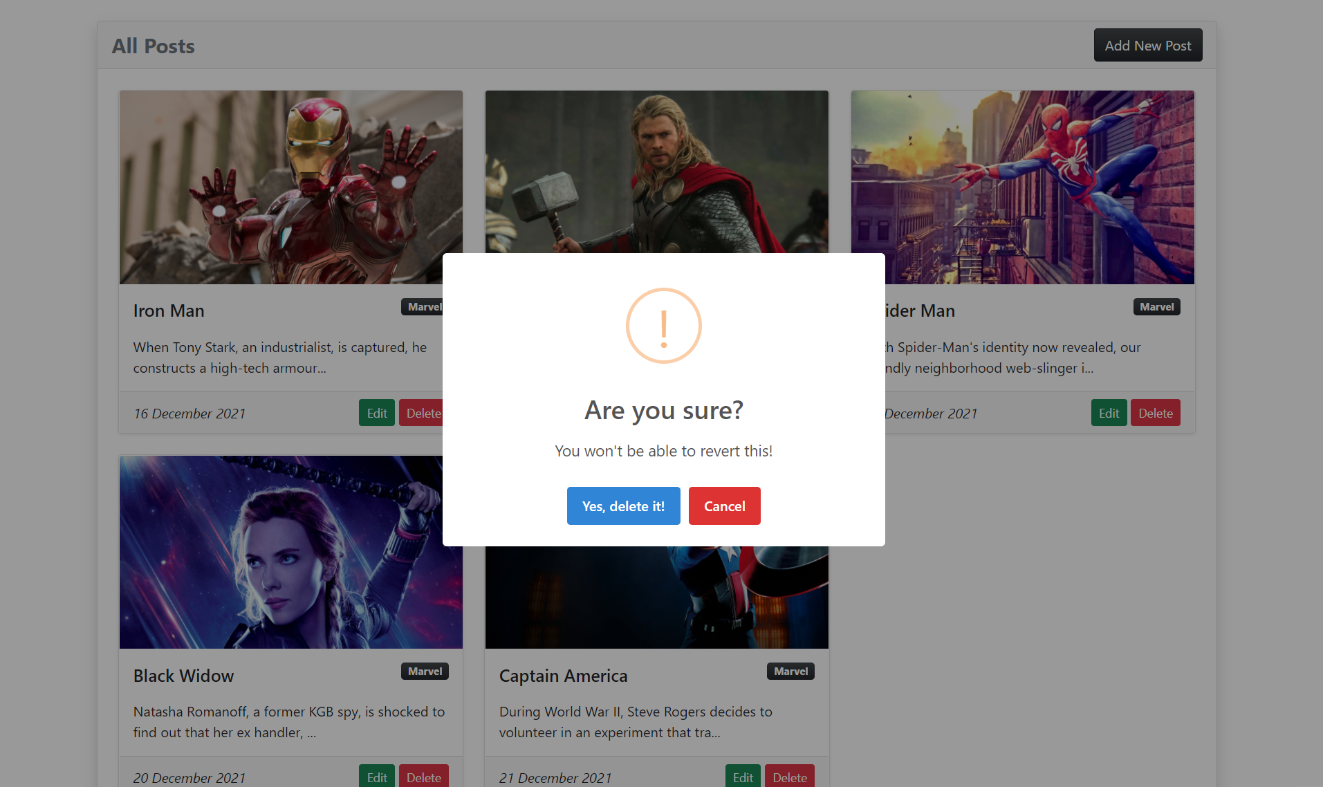Viewport: 1323px width, 787px height.
Task: Click the Marvel badge on Black Widow card
Action: 424,671
